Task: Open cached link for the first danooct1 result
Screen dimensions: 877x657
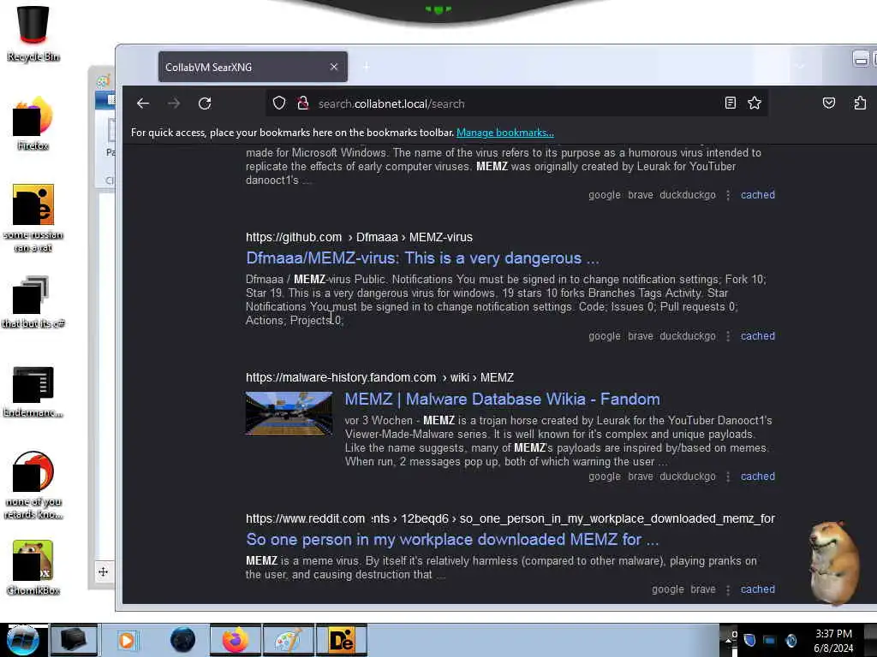Action: pos(758,195)
